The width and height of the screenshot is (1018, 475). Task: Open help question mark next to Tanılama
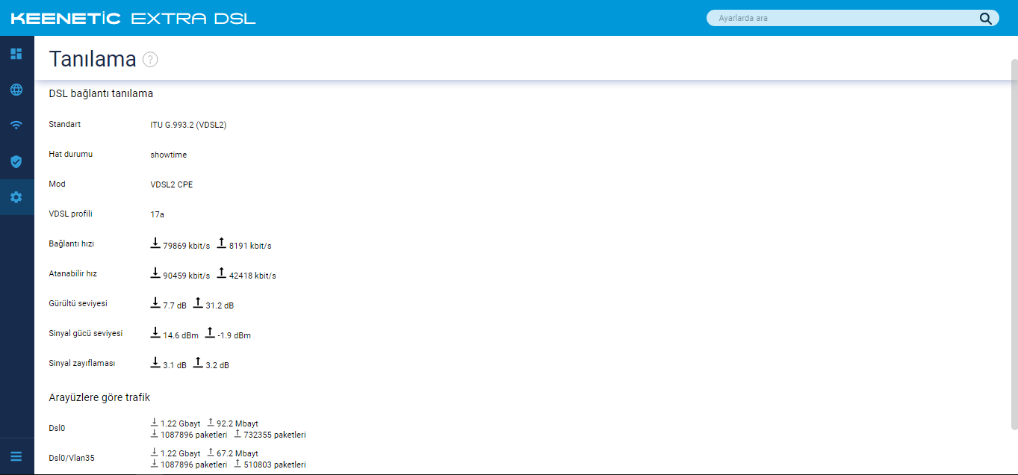coord(150,60)
